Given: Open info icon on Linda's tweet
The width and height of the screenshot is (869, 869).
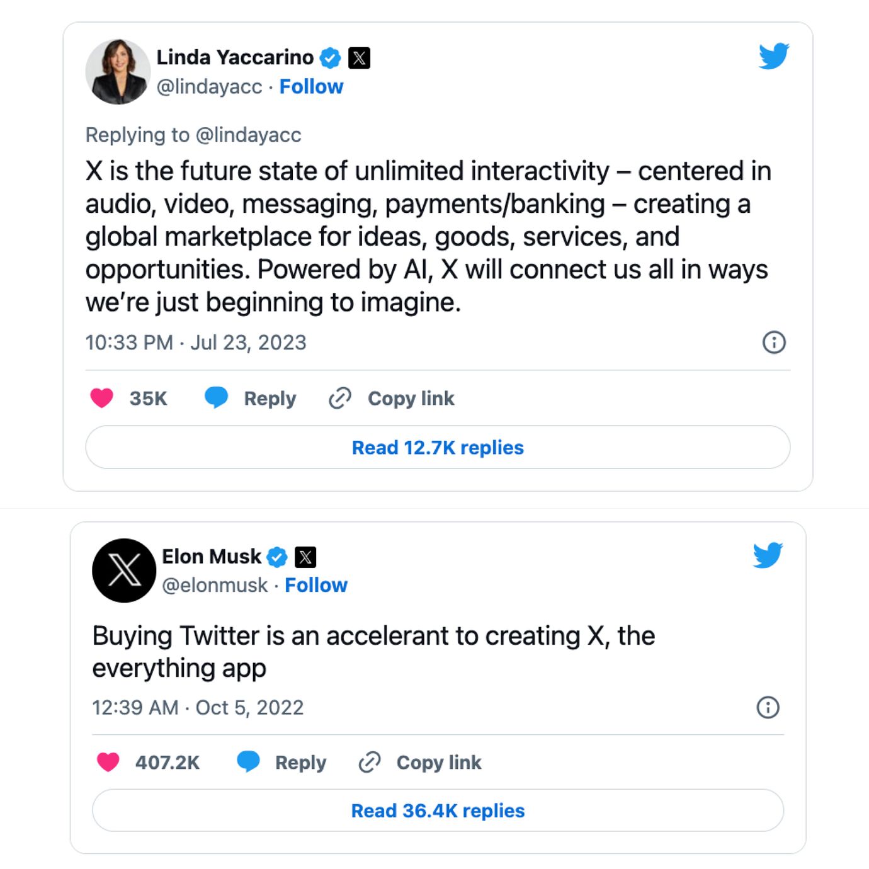Looking at the screenshot, I should [x=774, y=343].
